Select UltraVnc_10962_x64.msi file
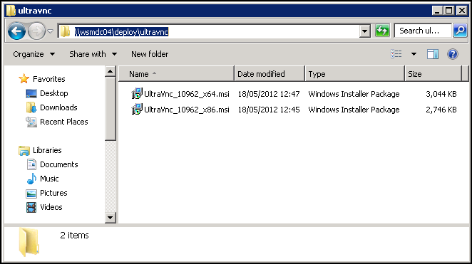The width and height of the screenshot is (472, 264). tap(187, 94)
